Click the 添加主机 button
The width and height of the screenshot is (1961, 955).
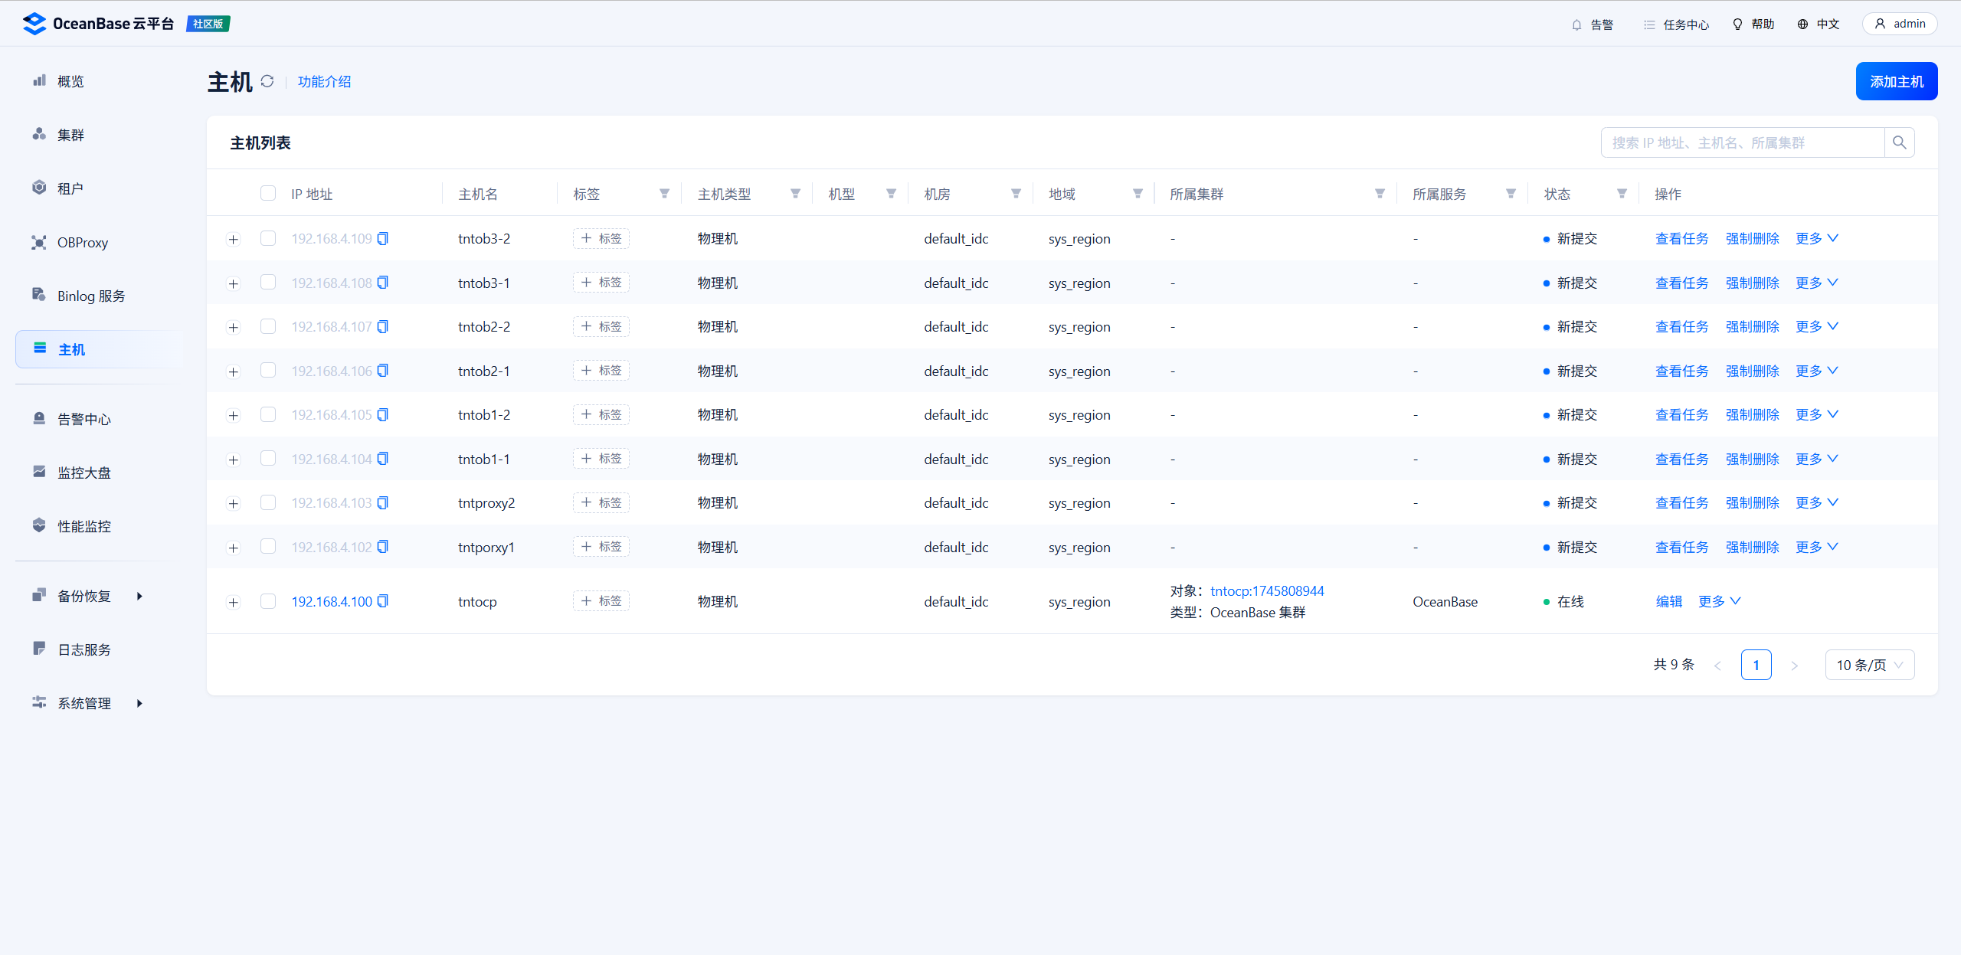(1896, 81)
